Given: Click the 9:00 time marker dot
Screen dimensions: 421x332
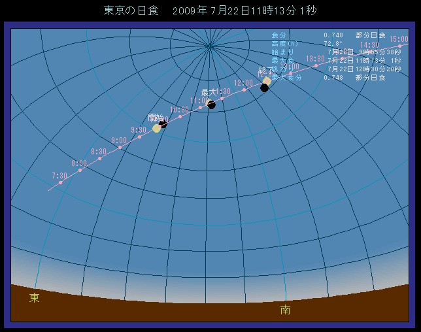Looking at the screenshot, I should (x=120, y=148).
